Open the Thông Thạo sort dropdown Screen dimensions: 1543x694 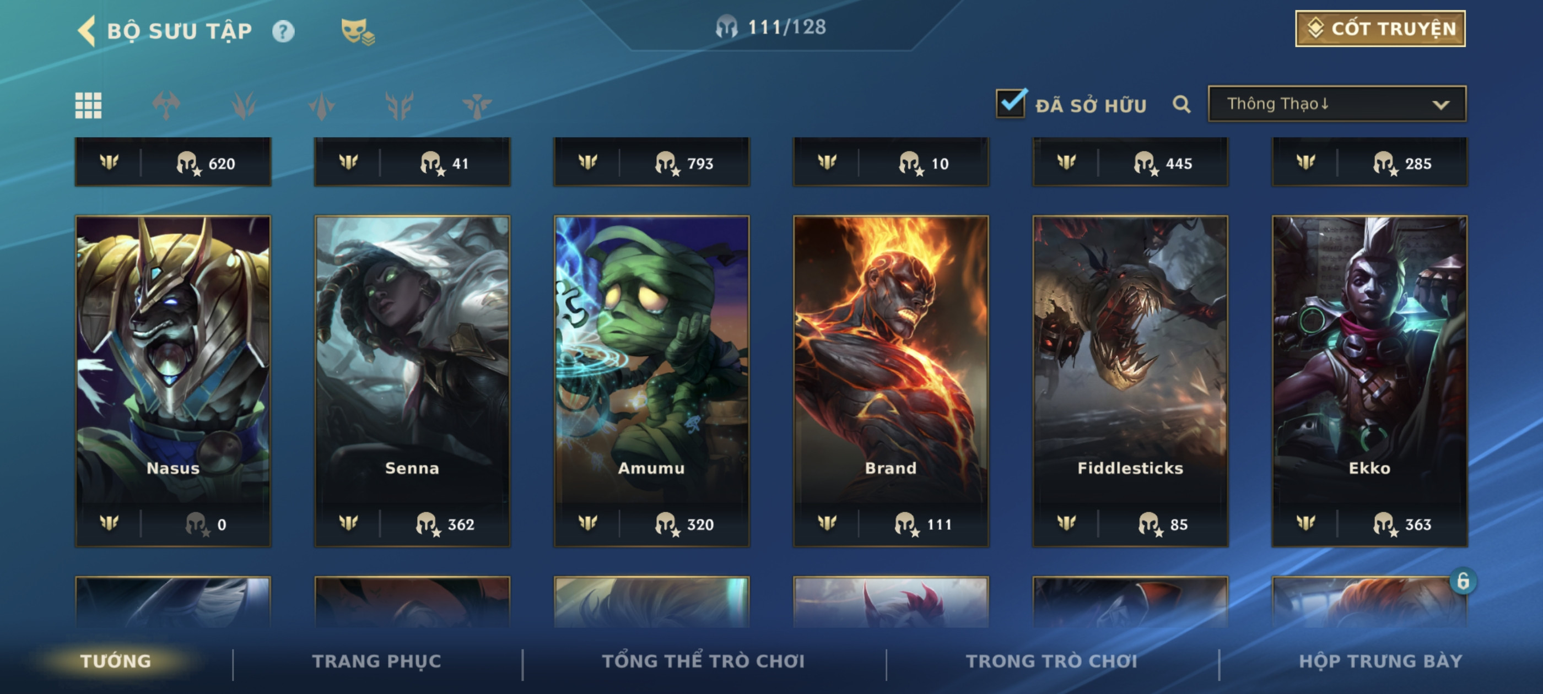tap(1336, 104)
